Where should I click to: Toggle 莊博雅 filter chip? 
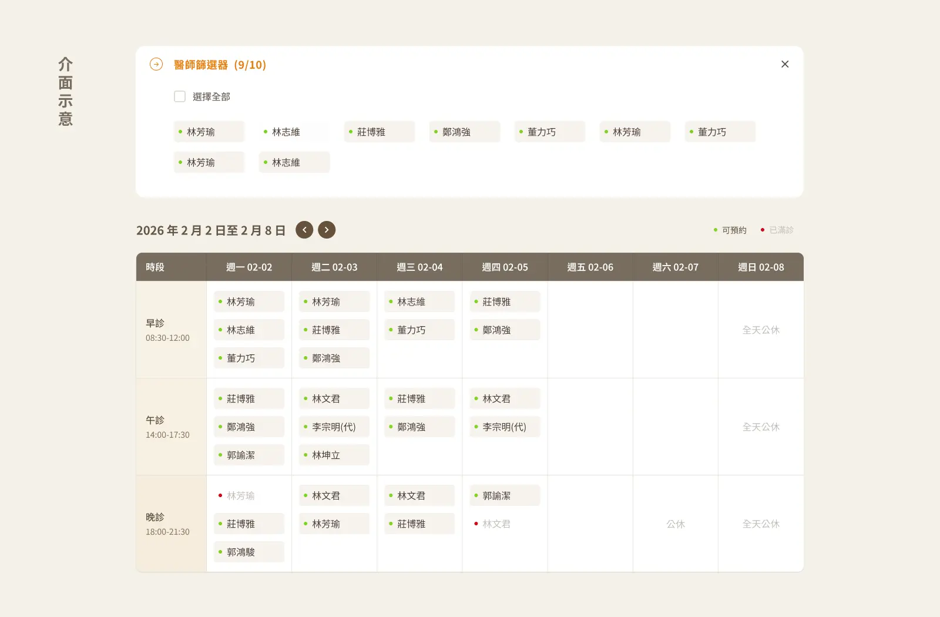[x=380, y=132]
